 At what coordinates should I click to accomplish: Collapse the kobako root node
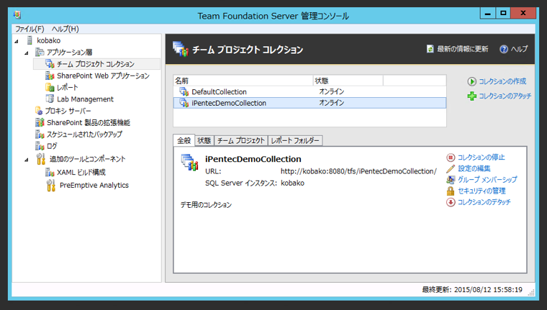click(17, 41)
